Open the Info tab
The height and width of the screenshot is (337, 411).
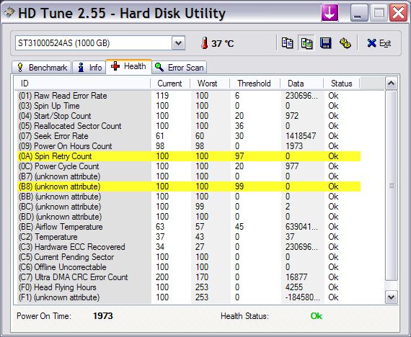(x=89, y=68)
